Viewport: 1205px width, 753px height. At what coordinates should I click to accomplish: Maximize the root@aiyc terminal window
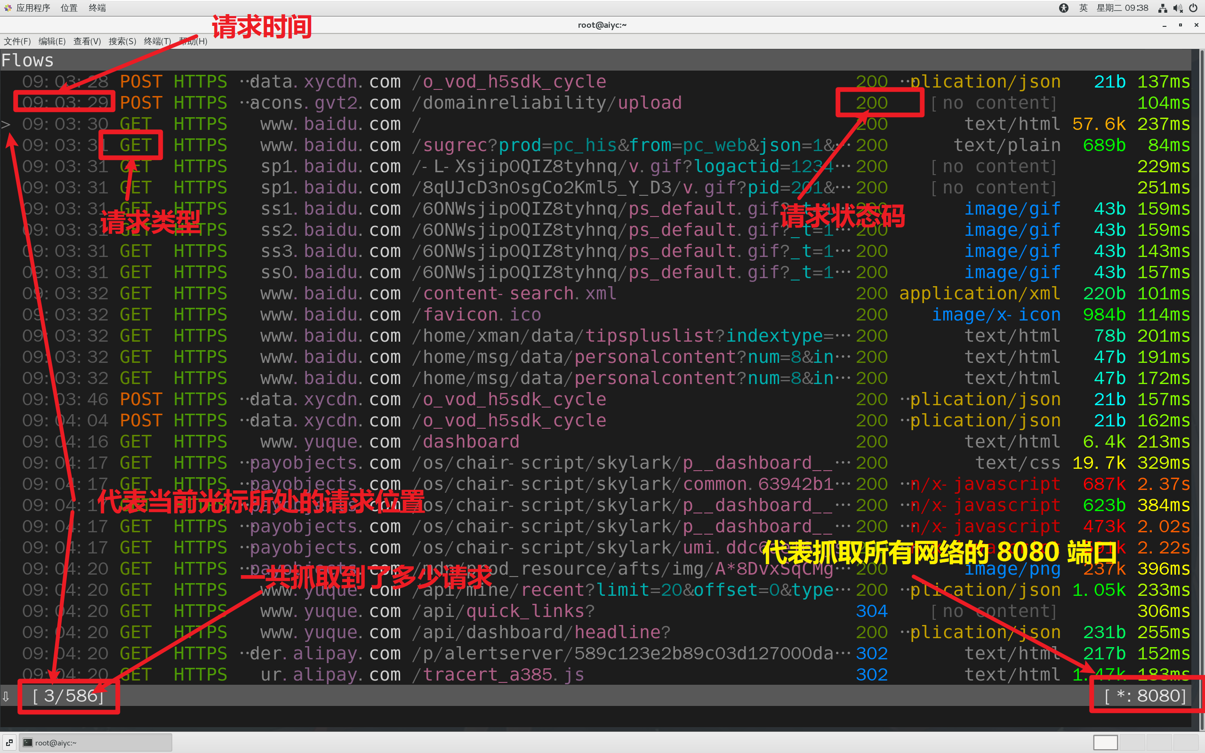point(1180,25)
